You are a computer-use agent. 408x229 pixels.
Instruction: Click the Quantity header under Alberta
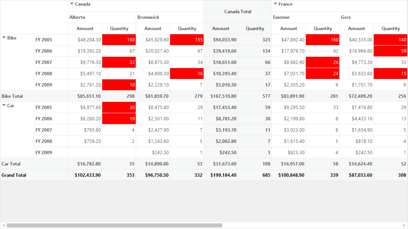click(x=119, y=29)
